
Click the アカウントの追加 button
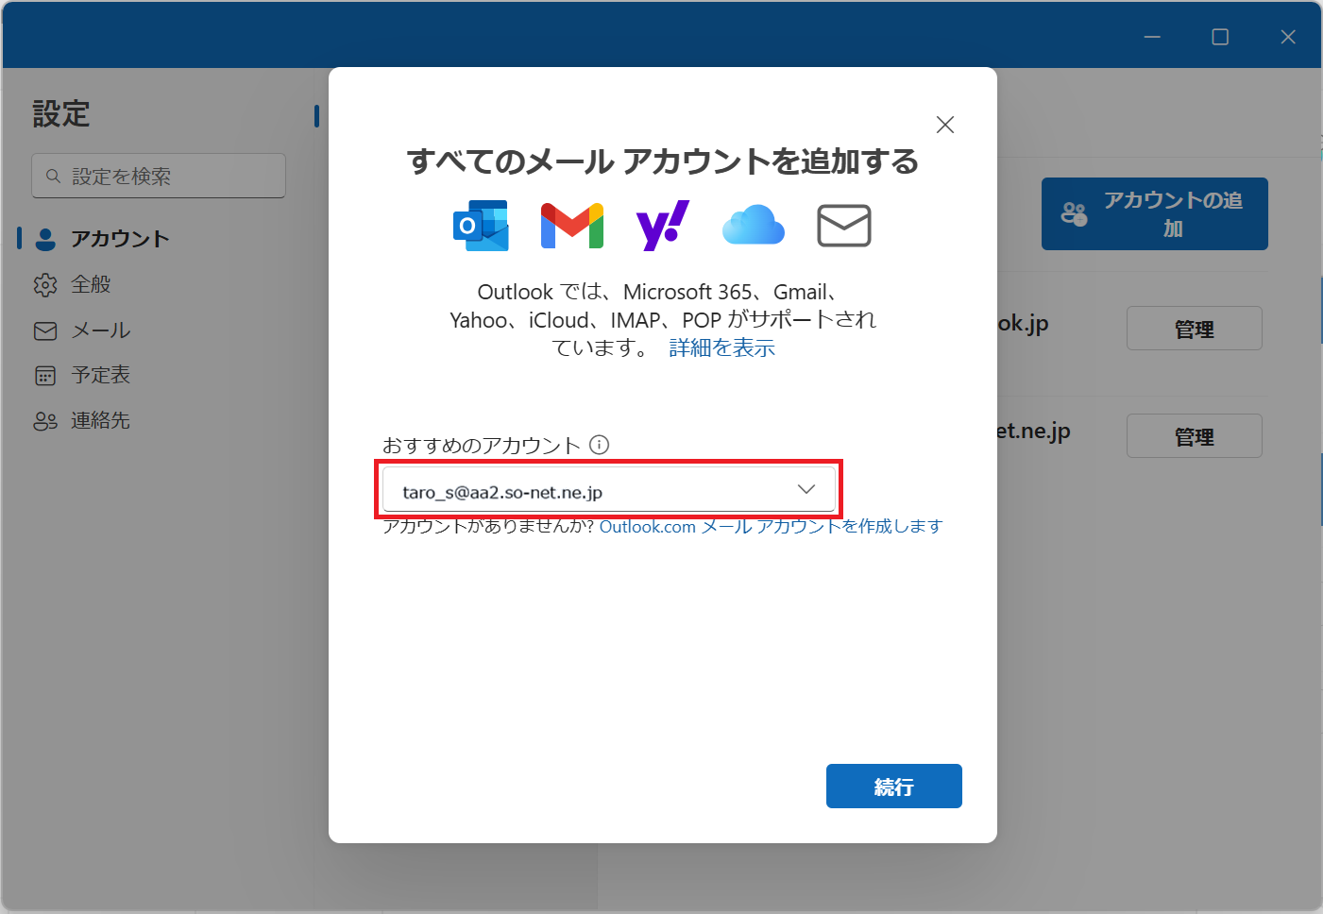tap(1154, 214)
